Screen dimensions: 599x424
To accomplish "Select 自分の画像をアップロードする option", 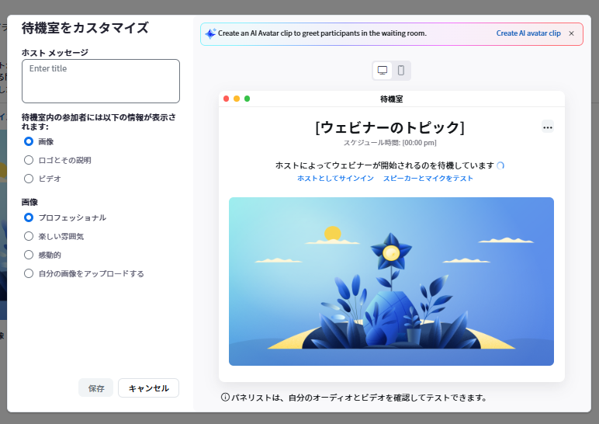I will pyautogui.click(x=29, y=273).
